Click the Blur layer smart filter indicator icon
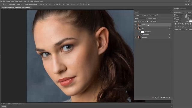The height and width of the screenshot is (108, 192). click(x=169, y=28)
